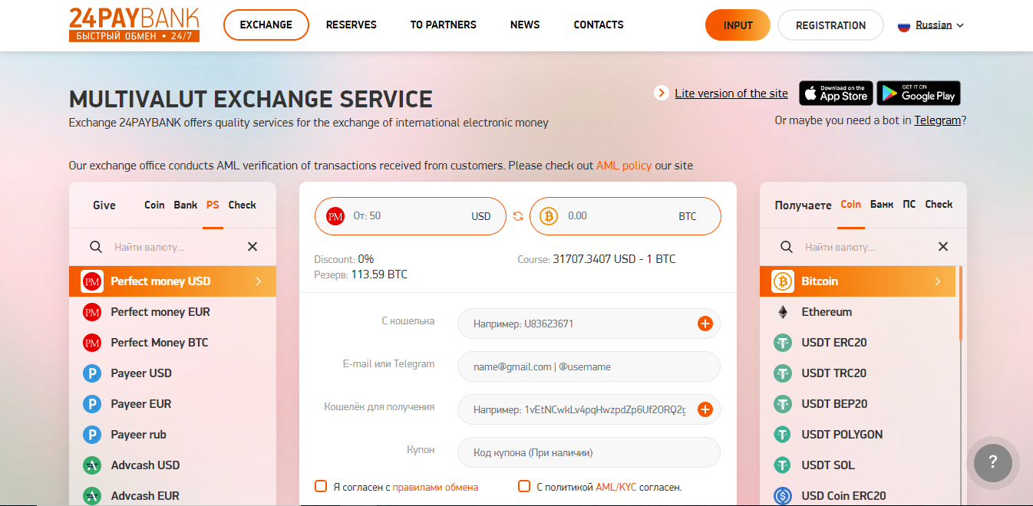Select the PS tab in Give panel
This screenshot has height=506, width=1033.
click(213, 205)
